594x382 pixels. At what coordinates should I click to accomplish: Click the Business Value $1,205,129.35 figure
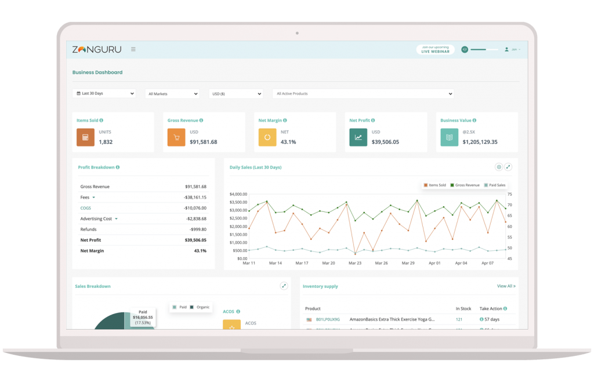click(480, 142)
